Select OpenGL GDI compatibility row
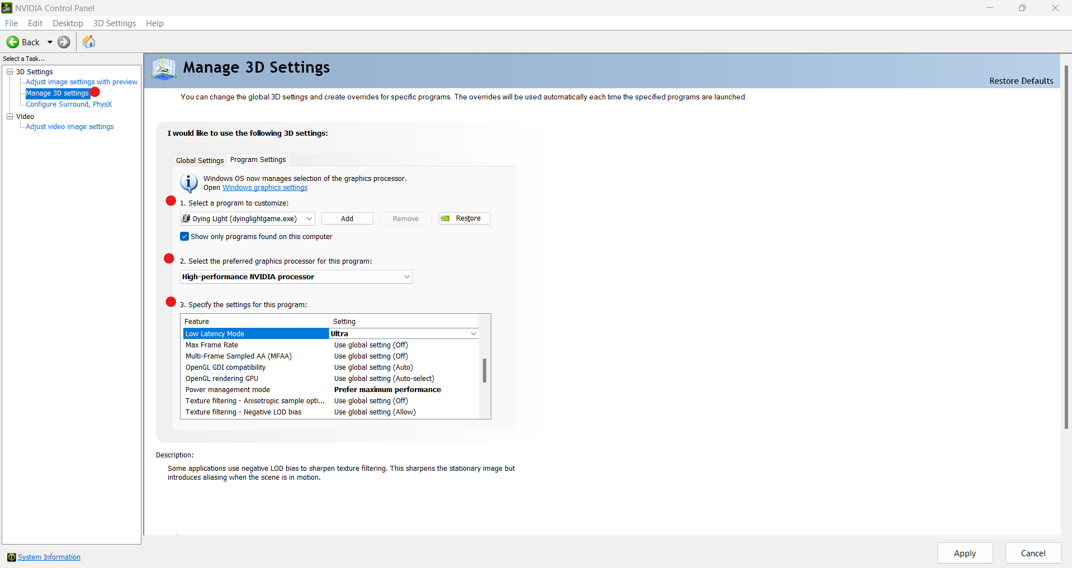 (x=331, y=367)
